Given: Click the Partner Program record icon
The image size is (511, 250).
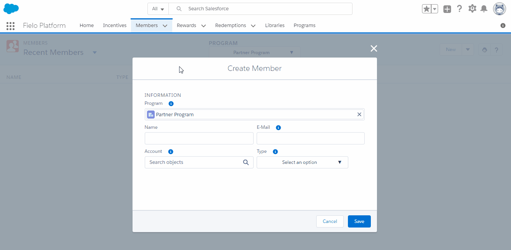Looking at the screenshot, I should click(x=151, y=114).
